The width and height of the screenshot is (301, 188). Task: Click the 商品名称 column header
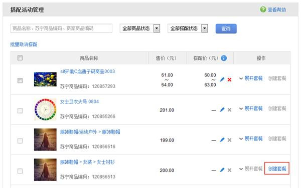tap(89, 58)
